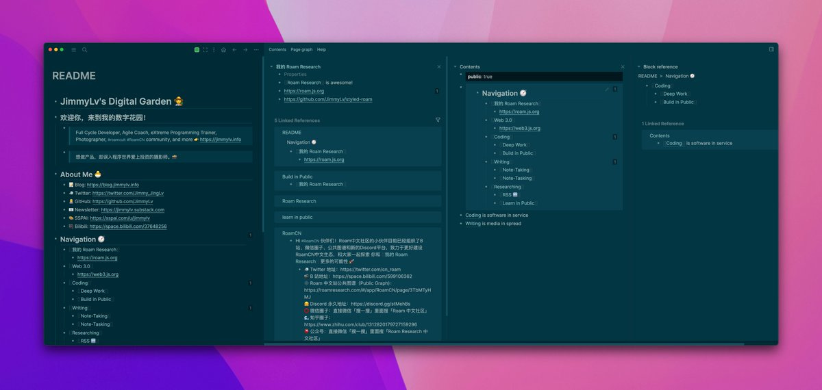Navigate back with left arrow icon
Image resolution: width=822 pixels, height=390 pixels.
coord(234,50)
